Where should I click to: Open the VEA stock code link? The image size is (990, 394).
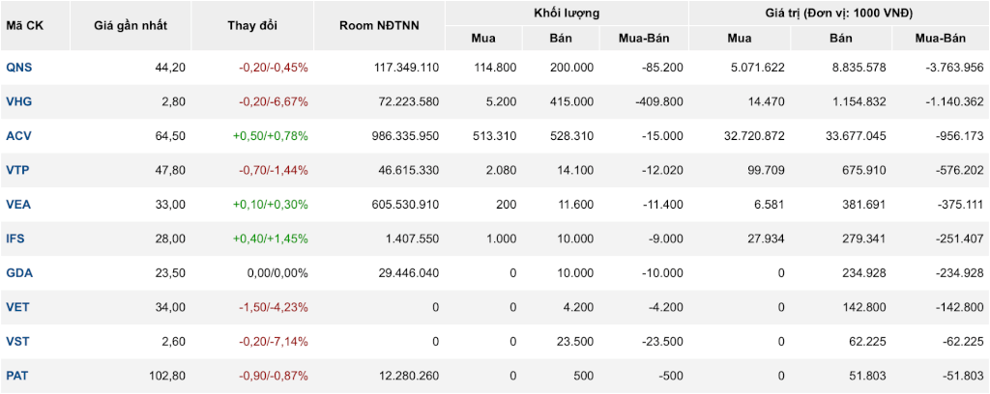point(18,205)
